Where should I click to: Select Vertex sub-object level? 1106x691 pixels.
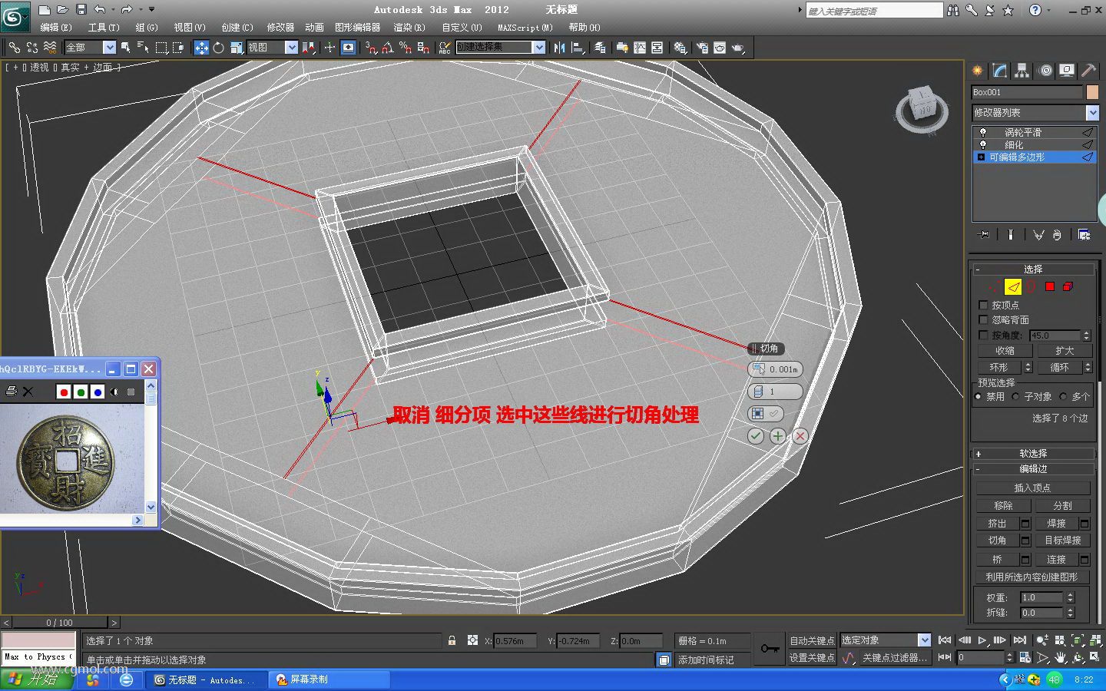[995, 286]
